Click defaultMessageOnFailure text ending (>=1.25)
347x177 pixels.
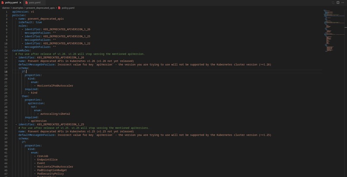(164, 135)
